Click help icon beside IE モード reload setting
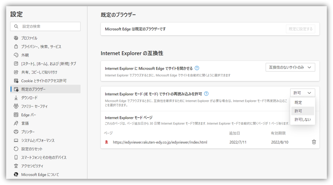333x185 pixels. click(206, 94)
